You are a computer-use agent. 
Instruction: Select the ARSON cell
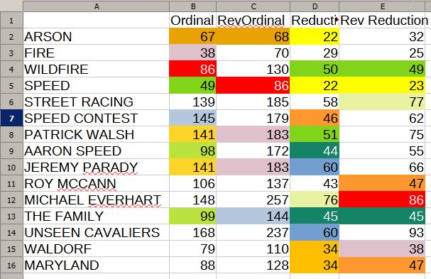[x=96, y=36]
